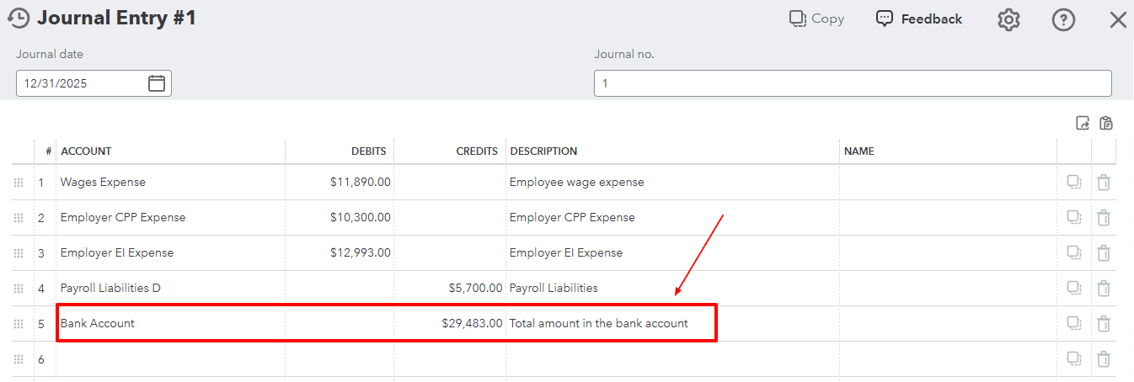This screenshot has height=382, width=1134.
Task: Close the Journal Entry window
Action: pos(1118,20)
